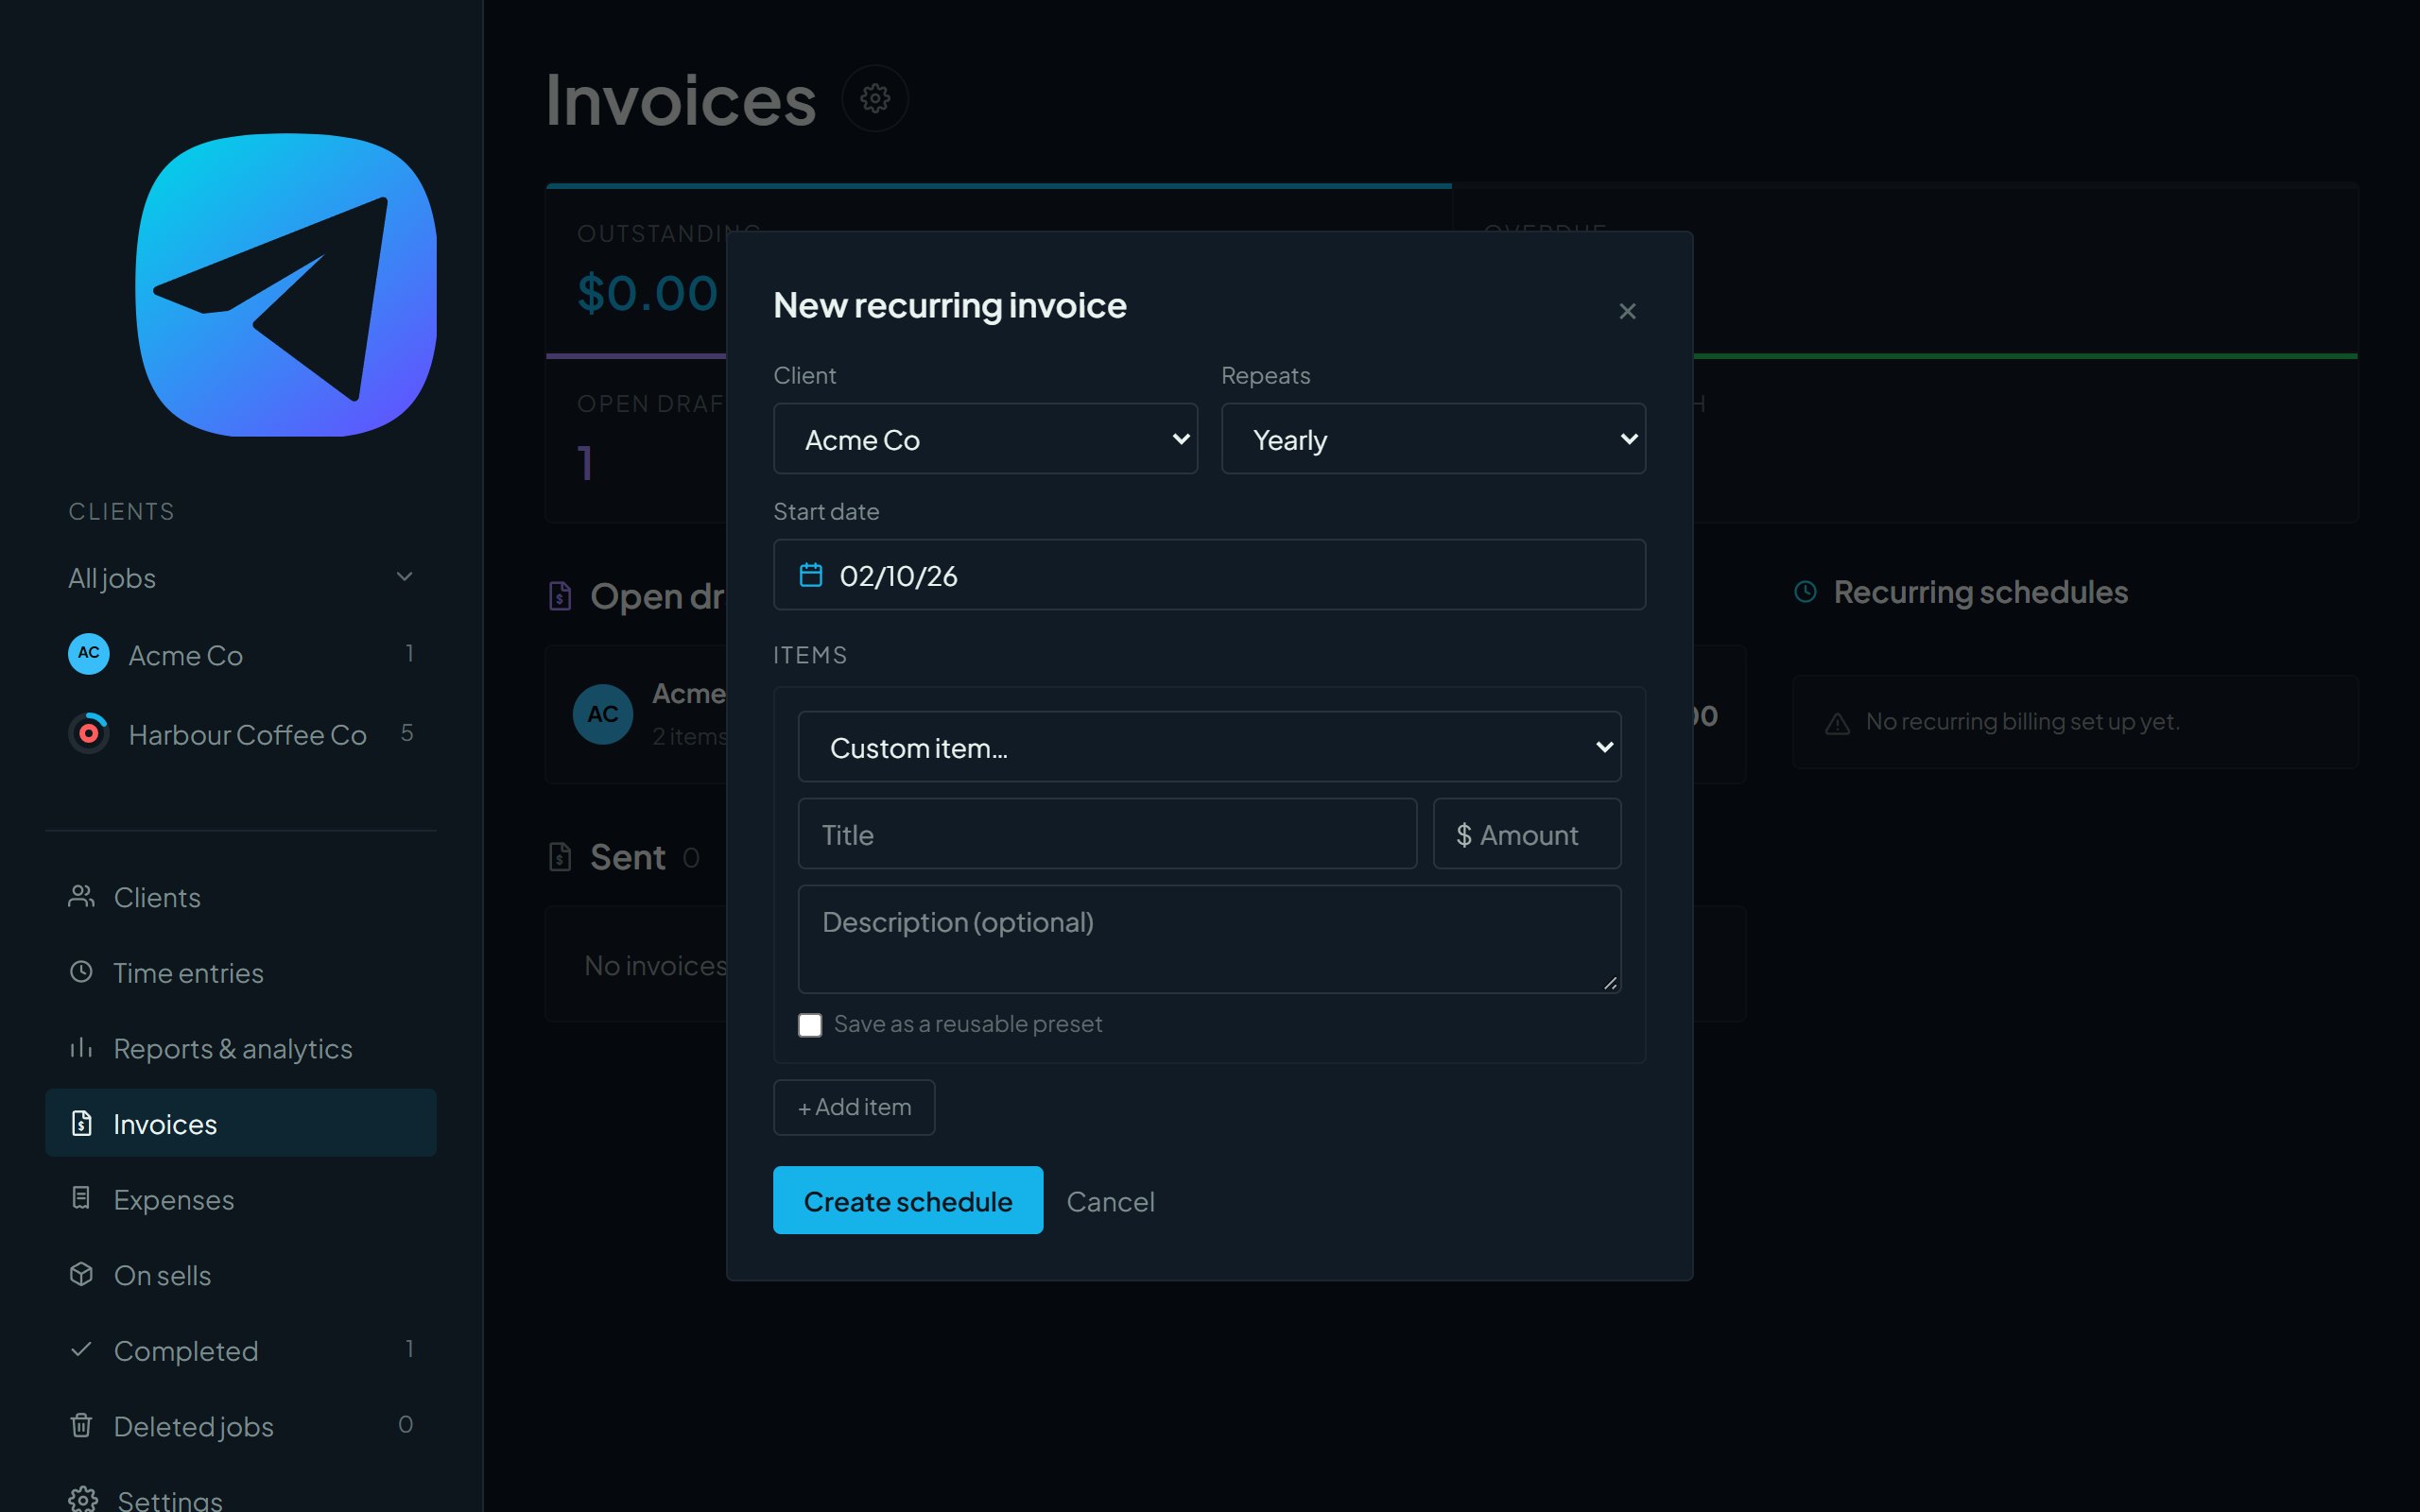The width and height of the screenshot is (2420, 1512).
Task: Click Acme Co avatar in sidebar
Action: 89,654
